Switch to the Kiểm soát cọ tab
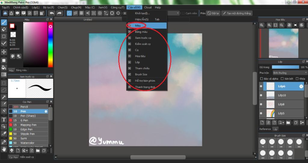 27,157
